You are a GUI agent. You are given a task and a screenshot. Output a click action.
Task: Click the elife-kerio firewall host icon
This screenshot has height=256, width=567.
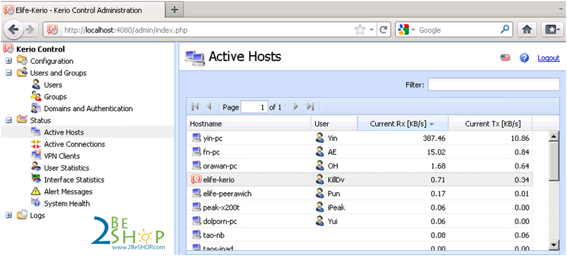[x=196, y=179]
